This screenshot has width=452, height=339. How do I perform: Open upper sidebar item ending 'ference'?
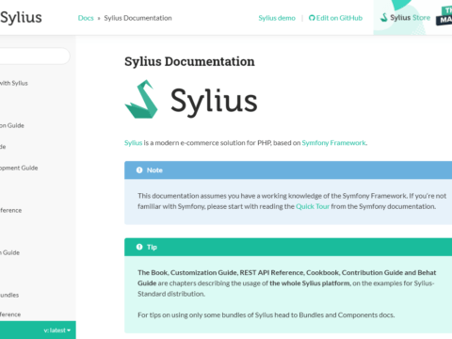[11, 210]
